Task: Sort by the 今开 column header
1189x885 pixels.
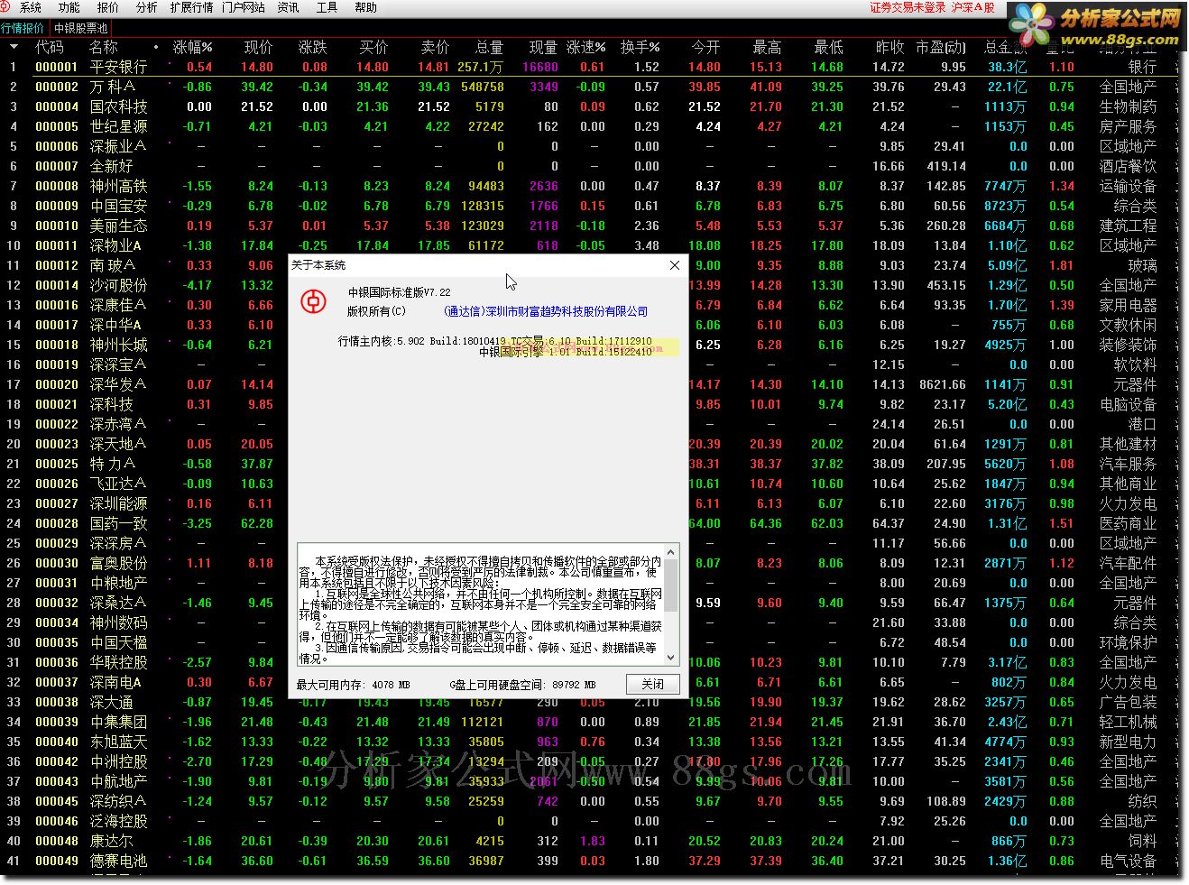Action: point(706,47)
